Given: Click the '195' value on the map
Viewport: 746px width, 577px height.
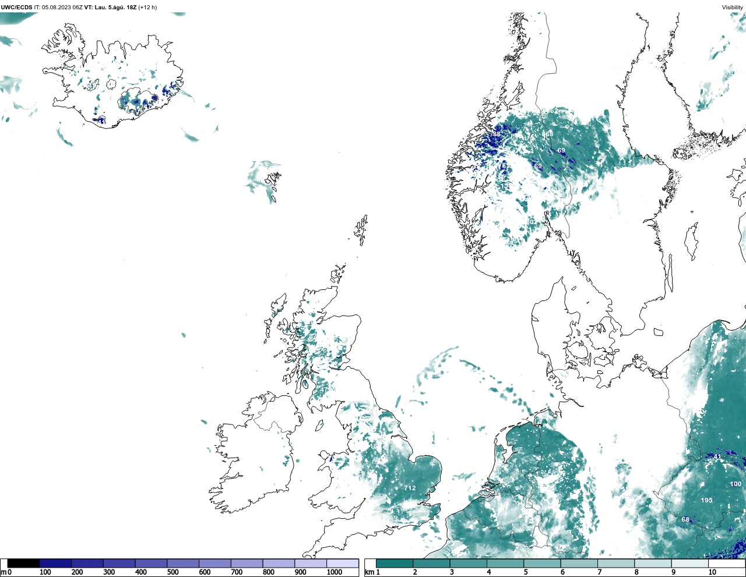Looking at the screenshot, I should (x=706, y=500).
